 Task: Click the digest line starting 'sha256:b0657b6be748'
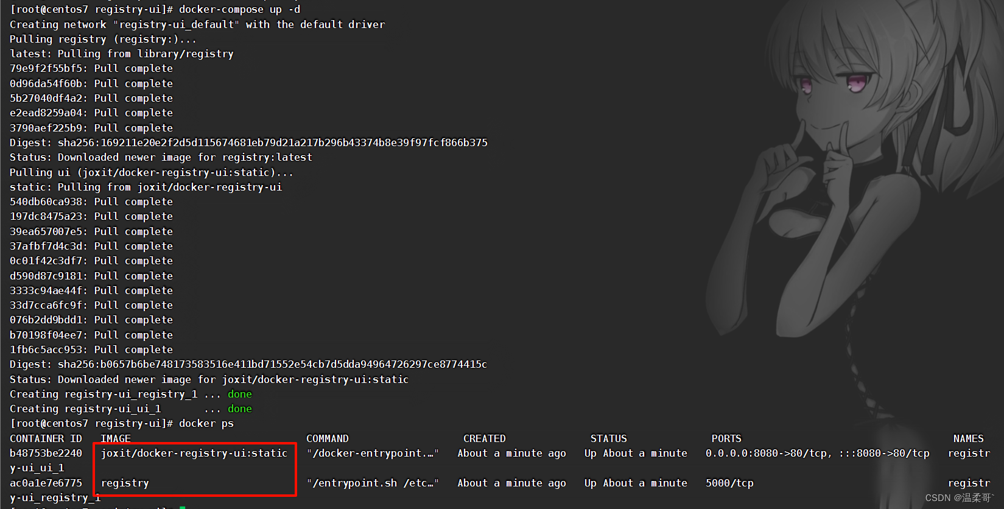[x=248, y=364]
